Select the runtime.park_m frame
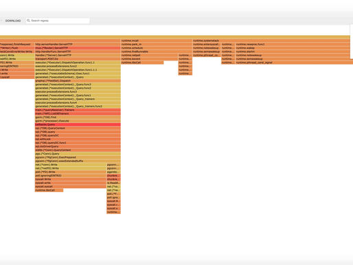The image size is (353, 265). point(157,44)
